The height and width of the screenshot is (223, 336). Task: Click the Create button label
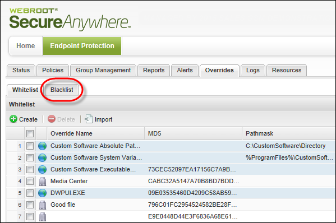[28, 119]
